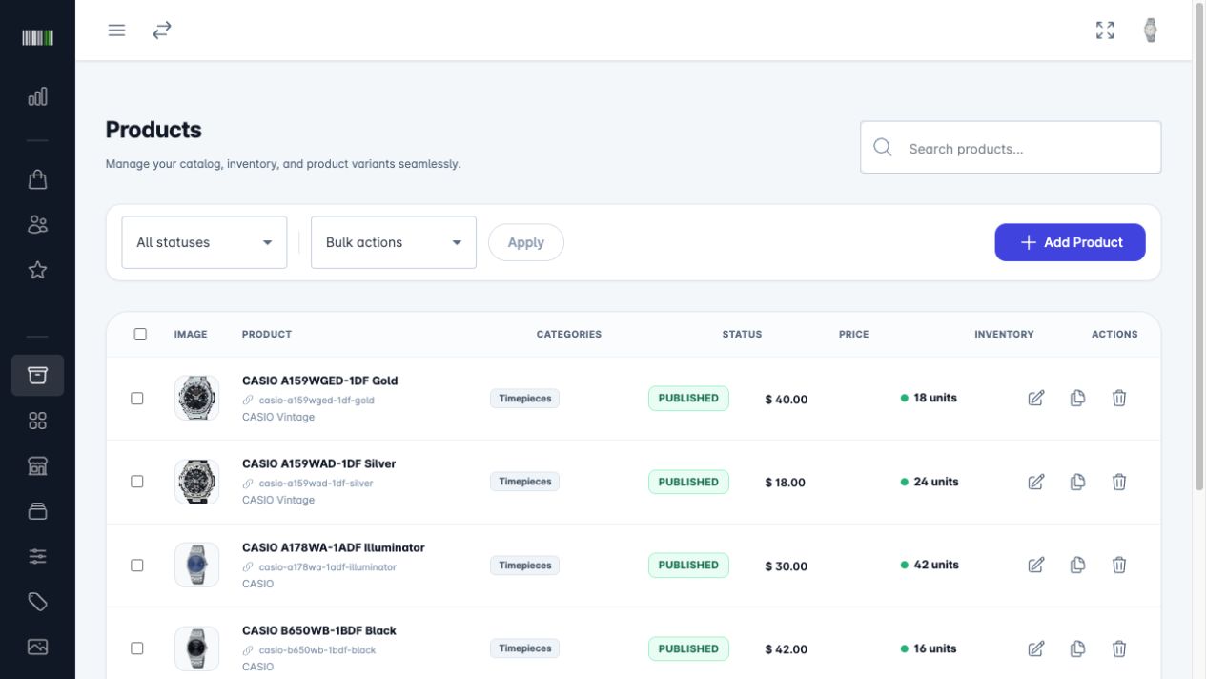Select checkbox for CASIO A159WAD-1DF Silver

pos(137,482)
